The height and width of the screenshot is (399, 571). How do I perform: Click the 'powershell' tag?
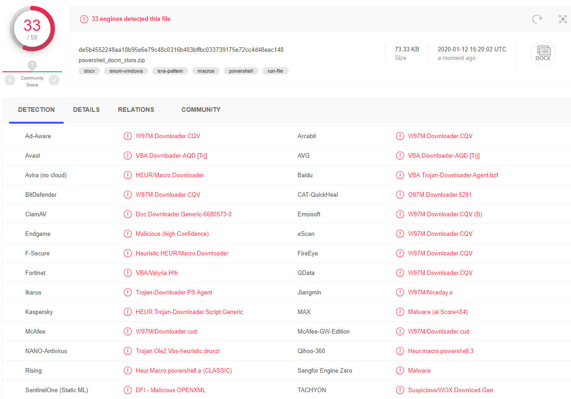coord(241,71)
